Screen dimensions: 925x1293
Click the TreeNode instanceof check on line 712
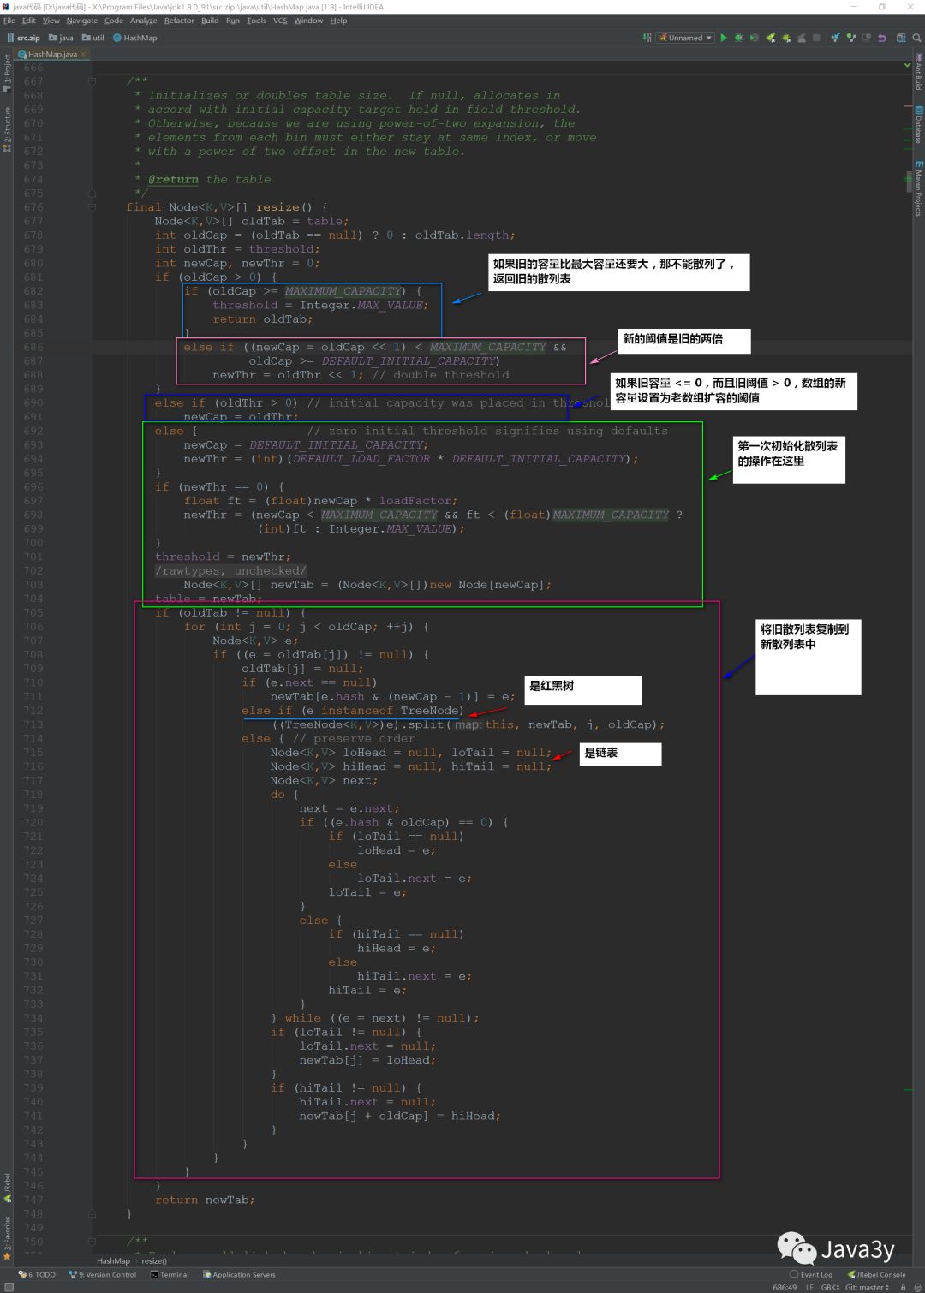click(352, 711)
